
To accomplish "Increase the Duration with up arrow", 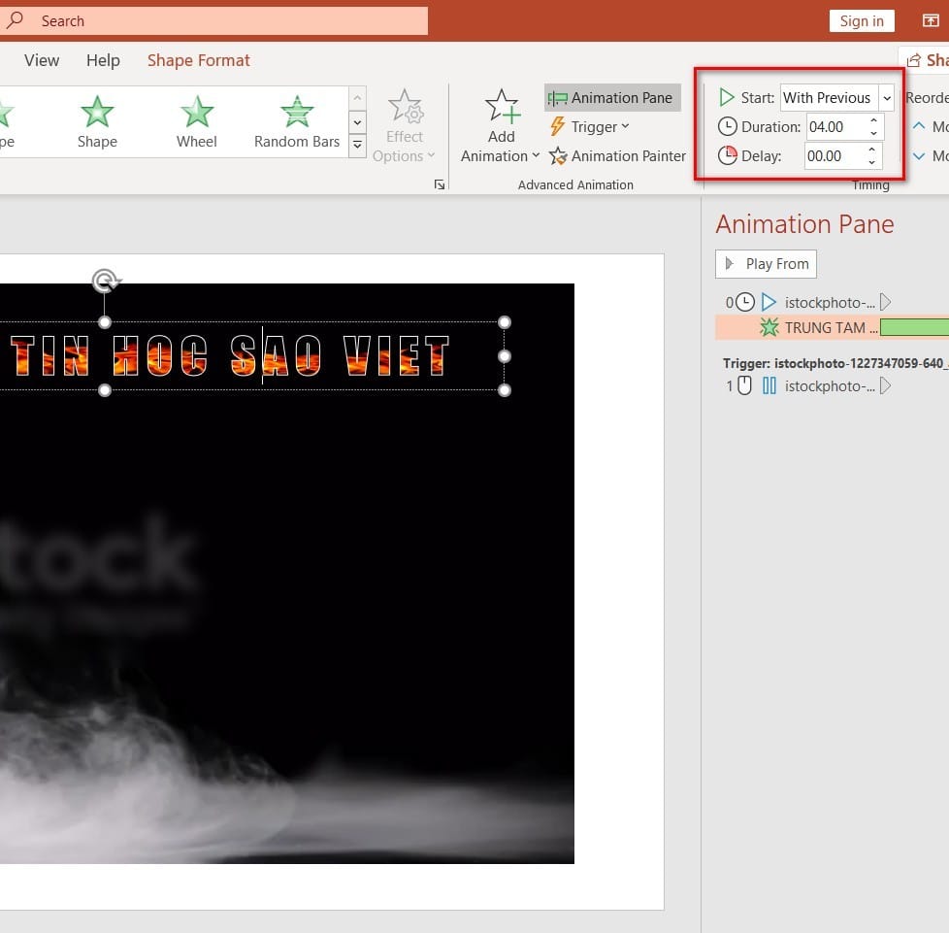I will 874,120.
